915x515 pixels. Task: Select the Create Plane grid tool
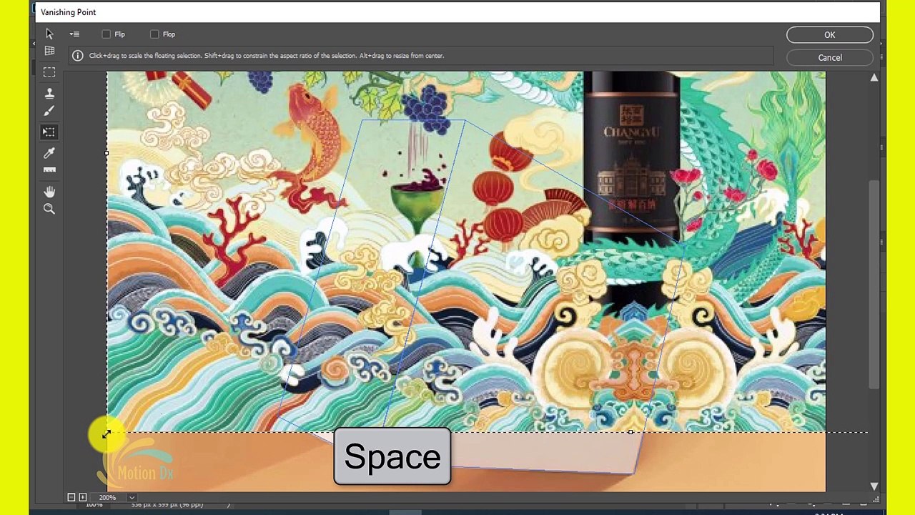pyautogui.click(x=49, y=51)
